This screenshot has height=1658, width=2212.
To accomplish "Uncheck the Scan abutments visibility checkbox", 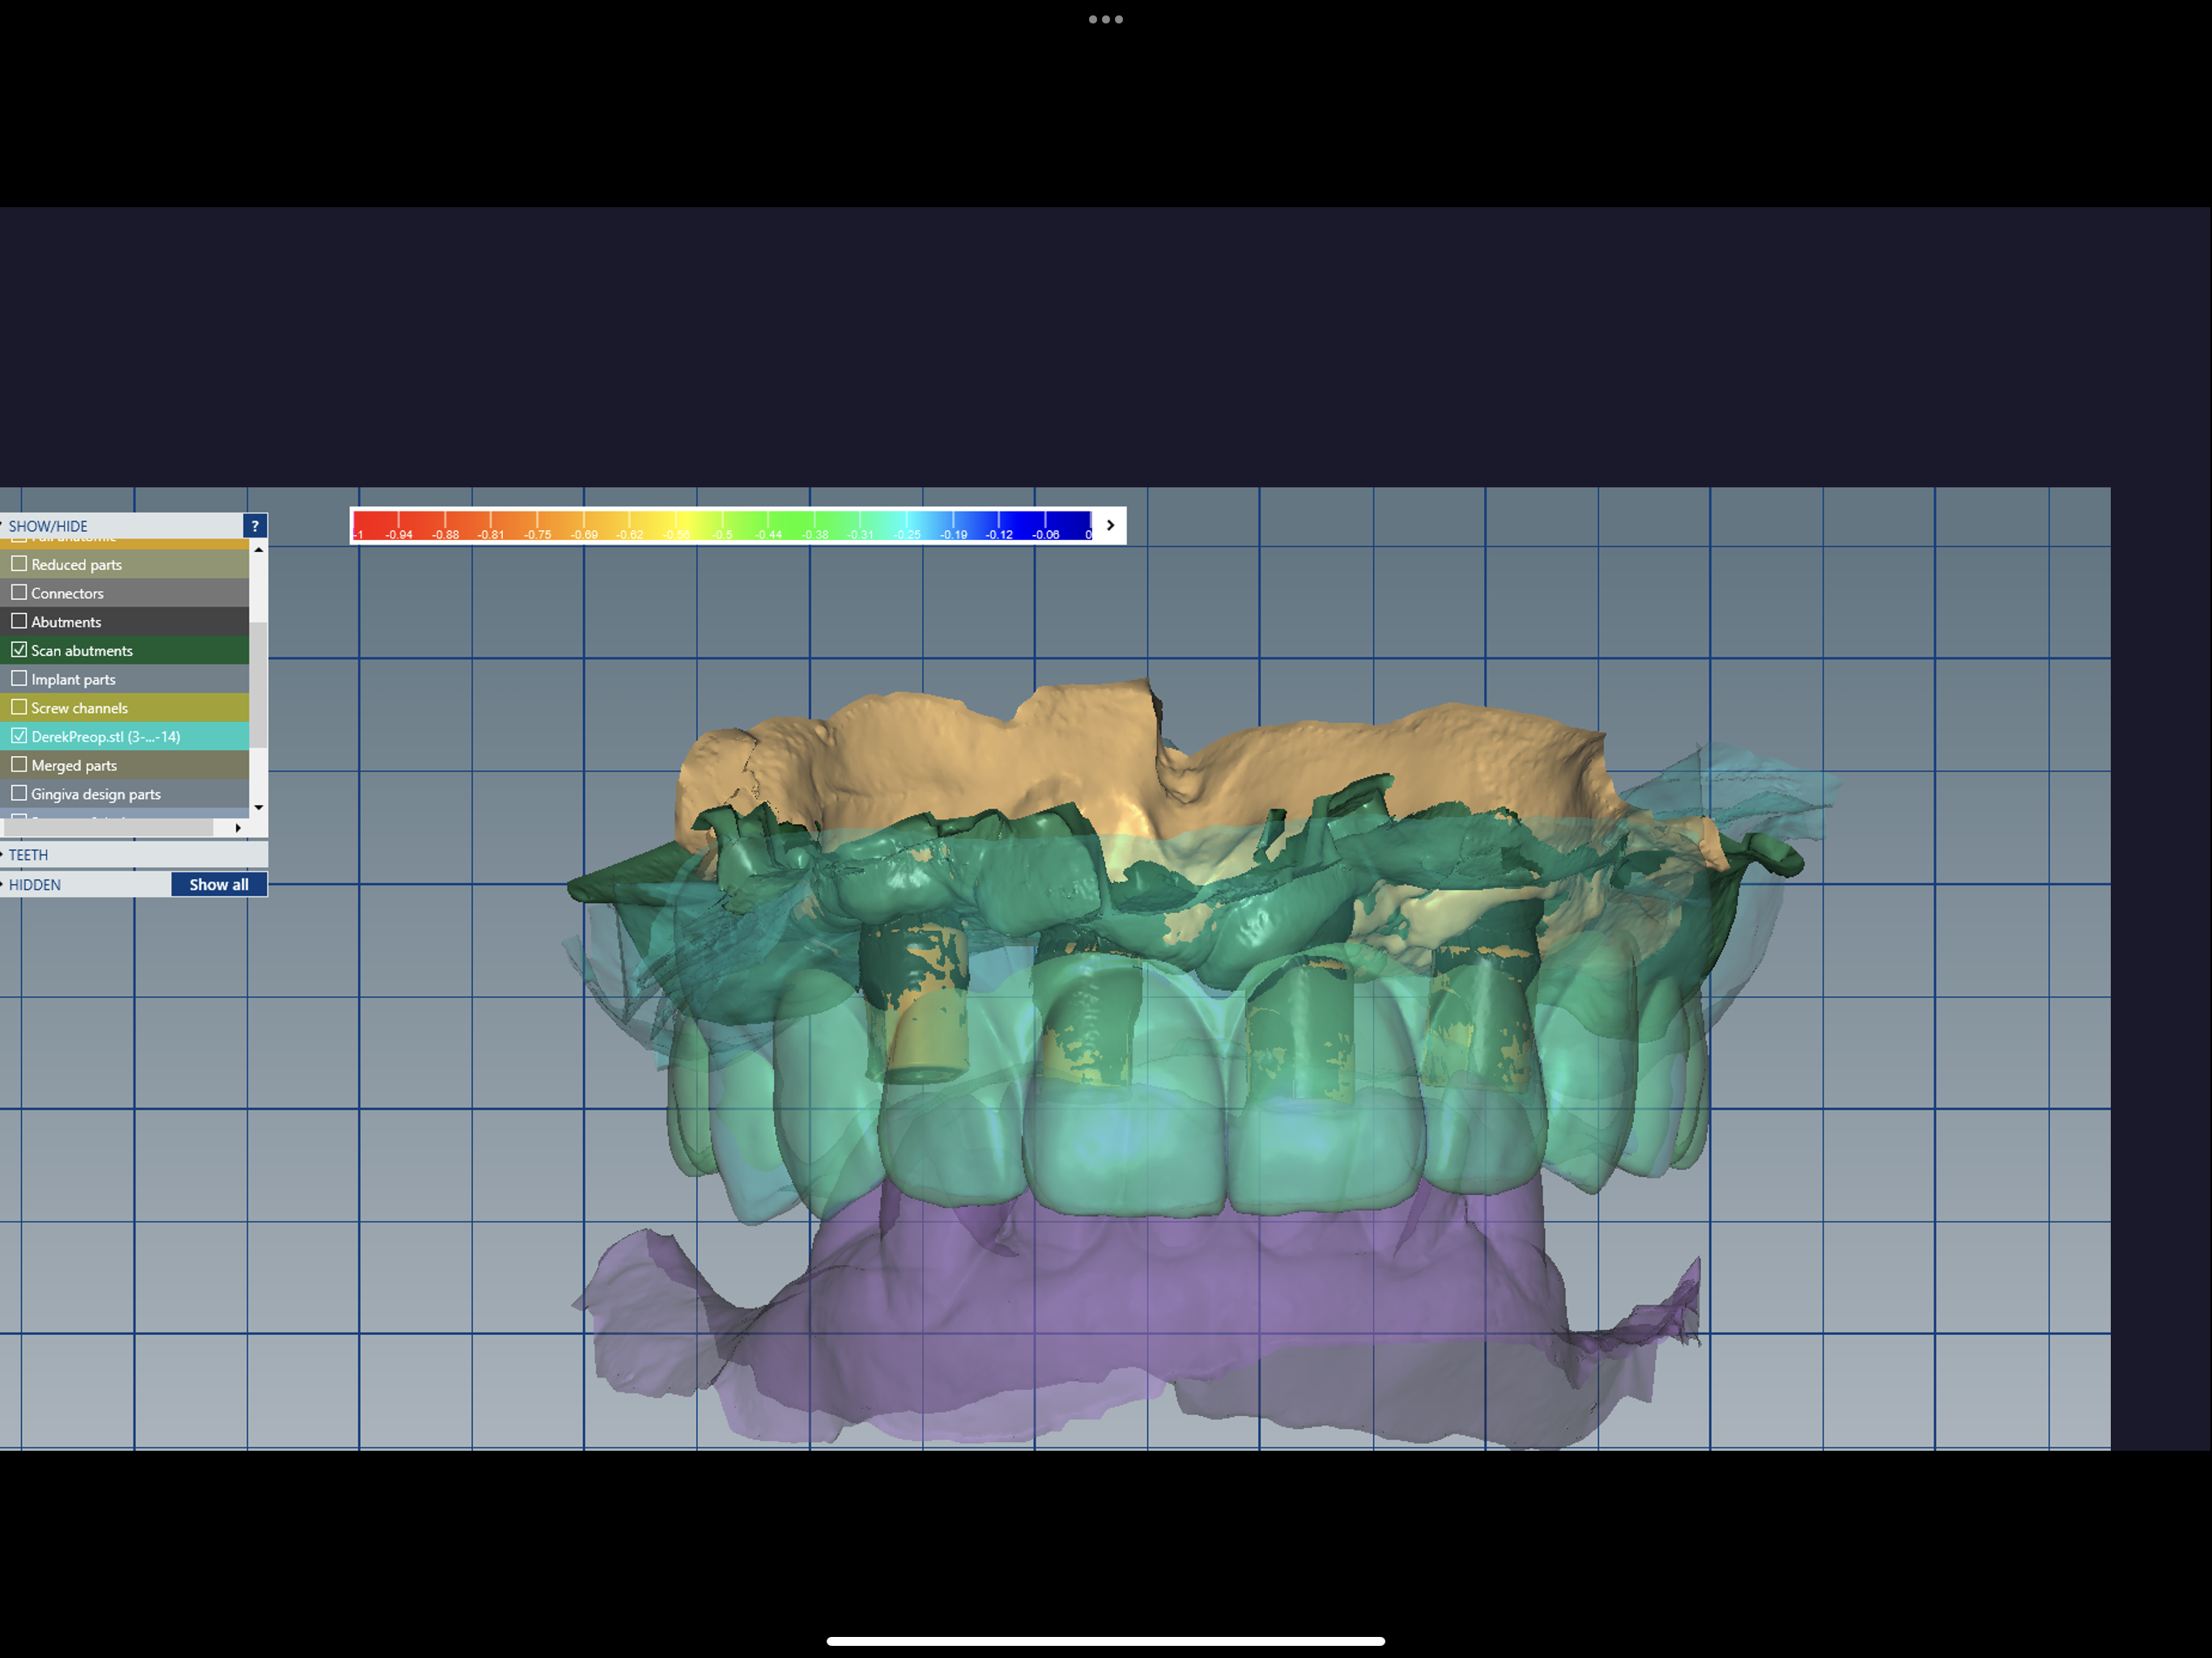I will (x=20, y=649).
